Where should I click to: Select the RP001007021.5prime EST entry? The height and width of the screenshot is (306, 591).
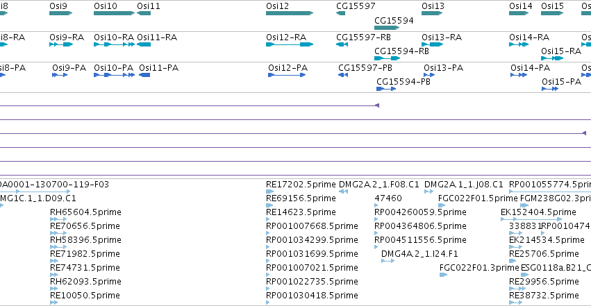tap(312, 268)
